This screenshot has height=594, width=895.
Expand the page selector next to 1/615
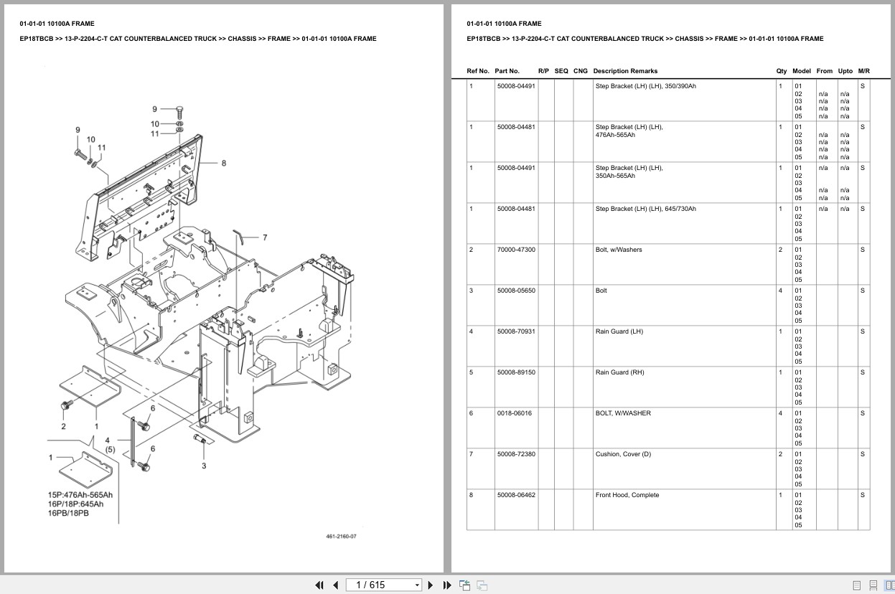416,585
